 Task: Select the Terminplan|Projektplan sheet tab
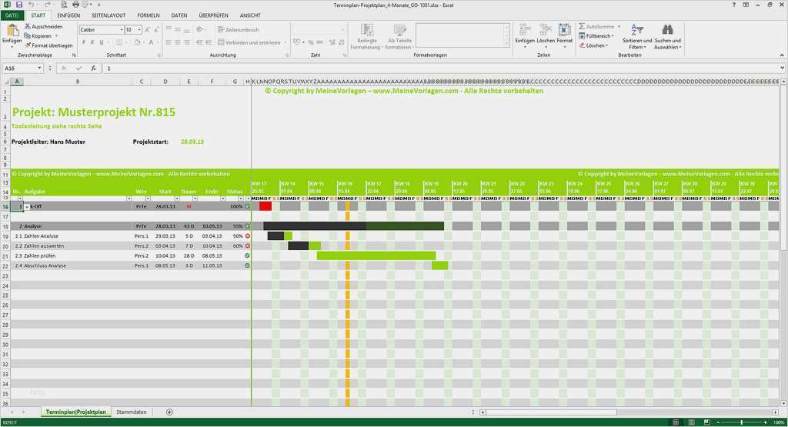tap(75, 412)
